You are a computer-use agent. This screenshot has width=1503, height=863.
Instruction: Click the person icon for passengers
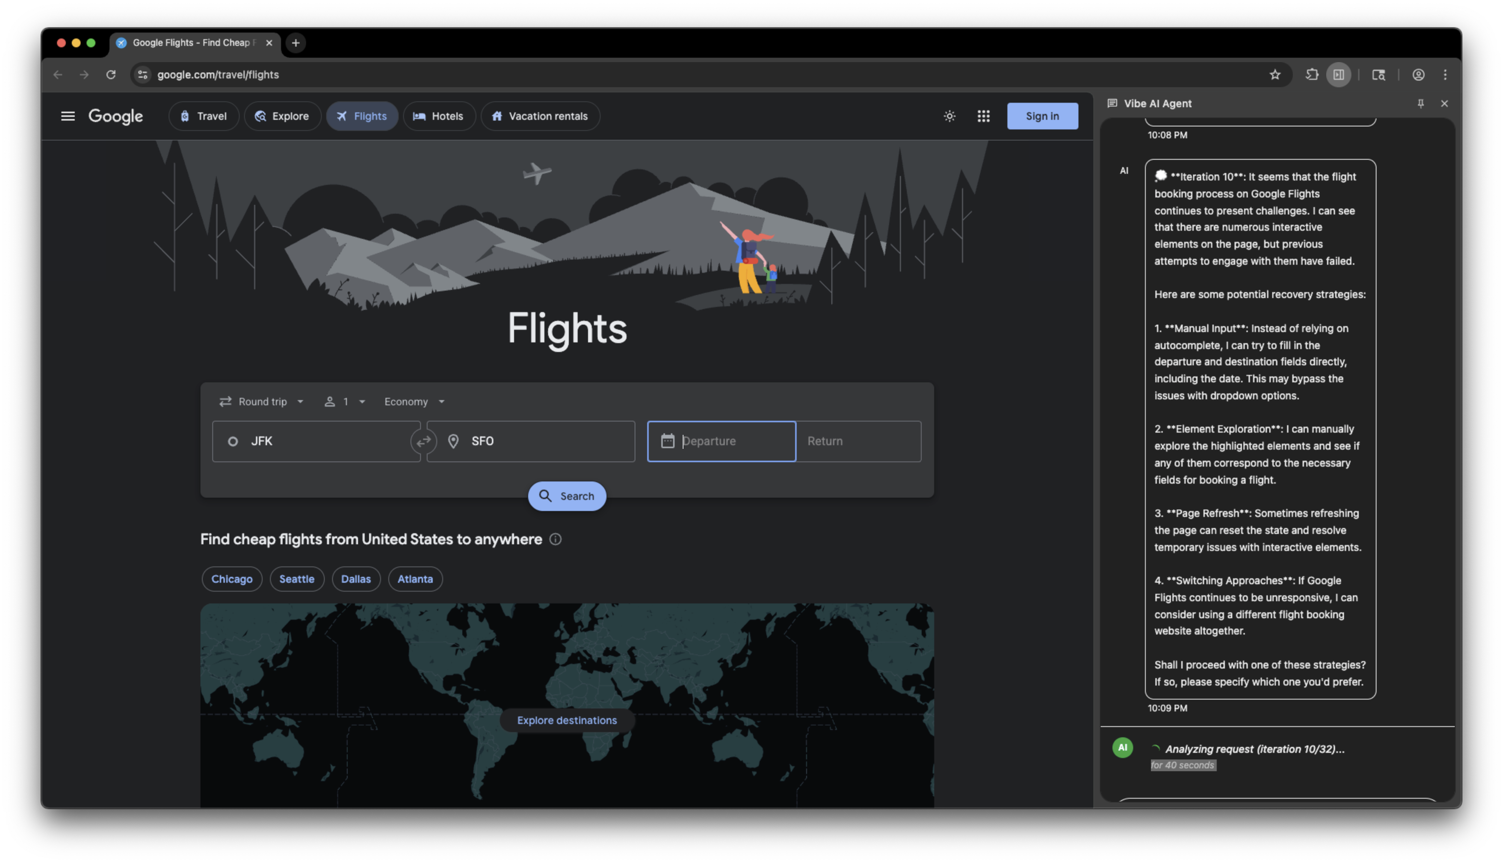(x=330, y=402)
